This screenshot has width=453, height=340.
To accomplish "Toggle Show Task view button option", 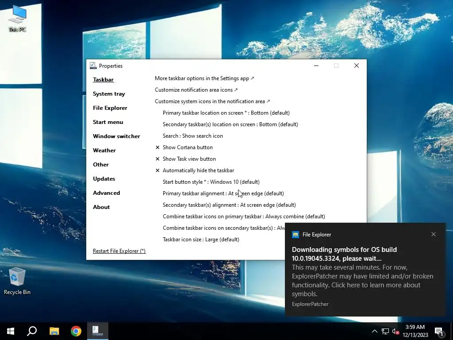I will 185,159.
